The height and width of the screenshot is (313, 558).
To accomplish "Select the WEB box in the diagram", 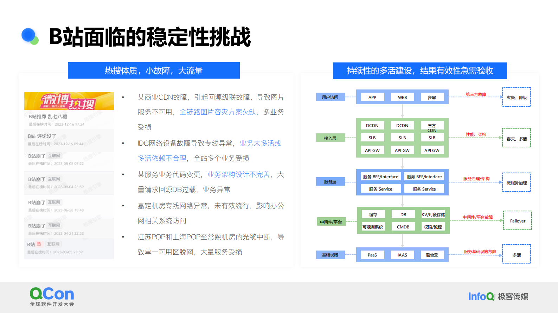I will coord(403,97).
